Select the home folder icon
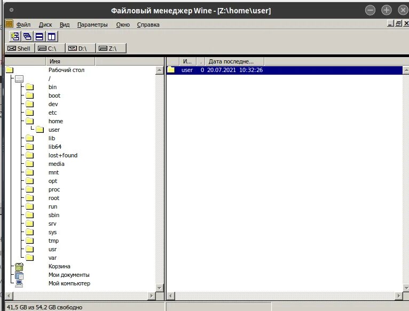 [x=30, y=121]
